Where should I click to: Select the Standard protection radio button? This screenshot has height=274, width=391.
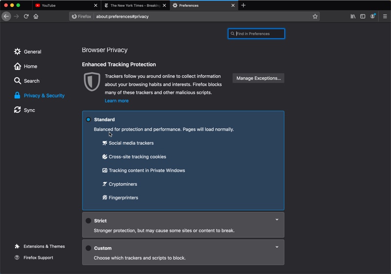pos(88,119)
